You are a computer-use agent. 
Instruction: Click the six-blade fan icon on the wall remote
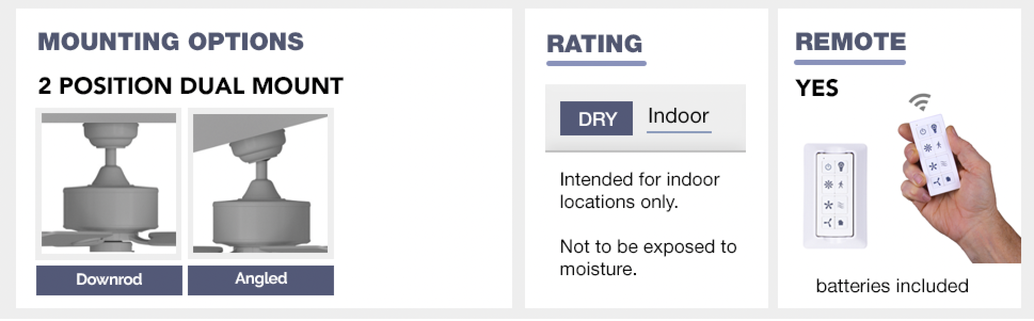coord(829,184)
